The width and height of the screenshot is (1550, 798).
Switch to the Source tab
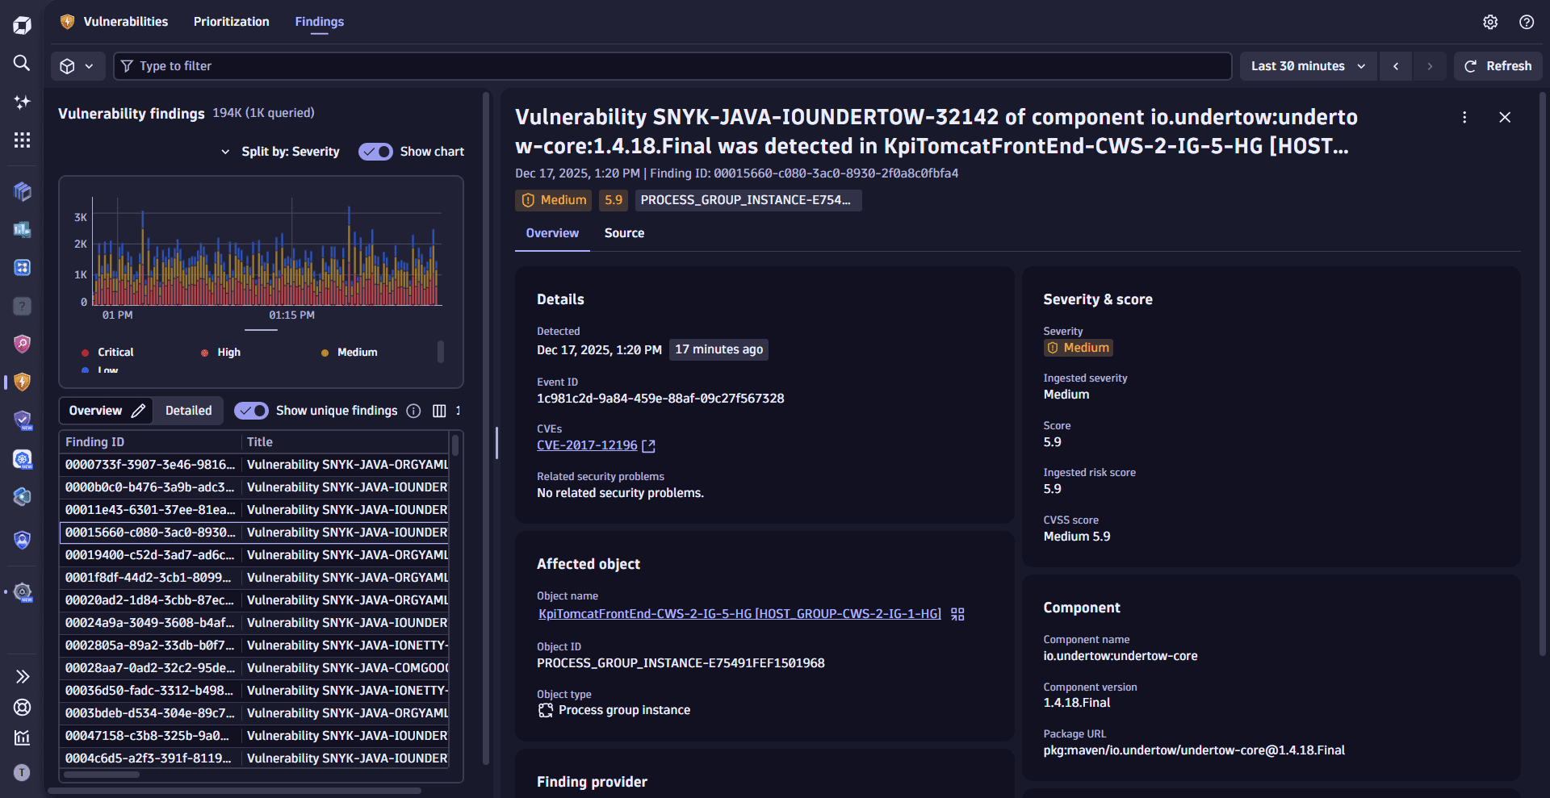point(624,233)
